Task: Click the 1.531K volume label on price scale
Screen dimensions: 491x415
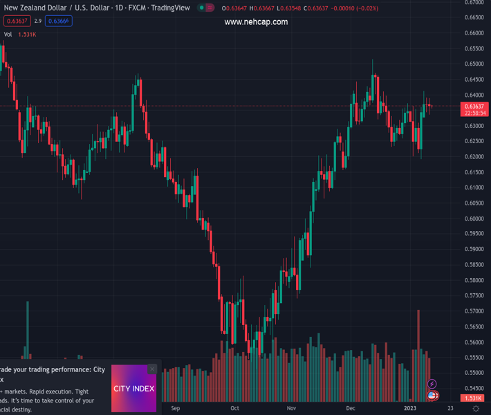Action: click(x=473, y=398)
